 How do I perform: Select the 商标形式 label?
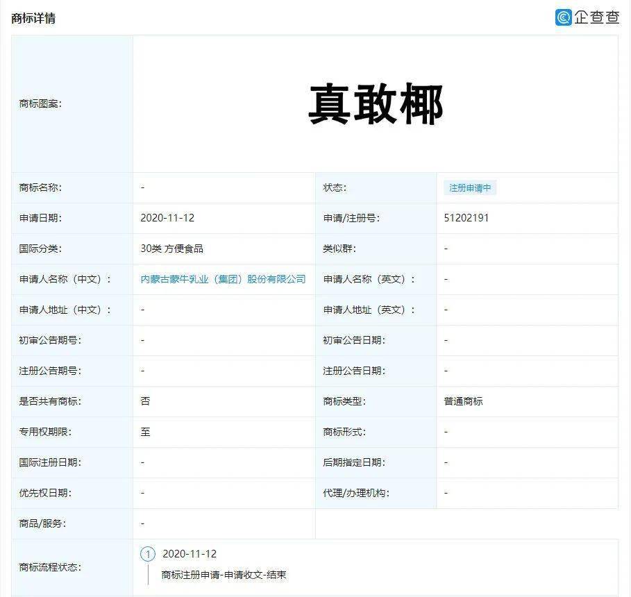(344, 432)
